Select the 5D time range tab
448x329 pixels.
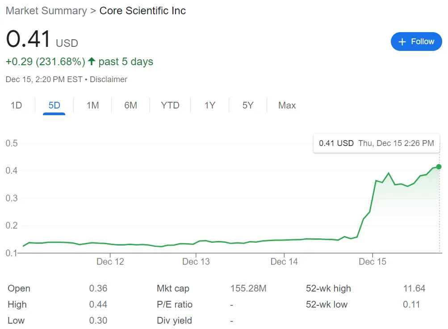tap(54, 105)
